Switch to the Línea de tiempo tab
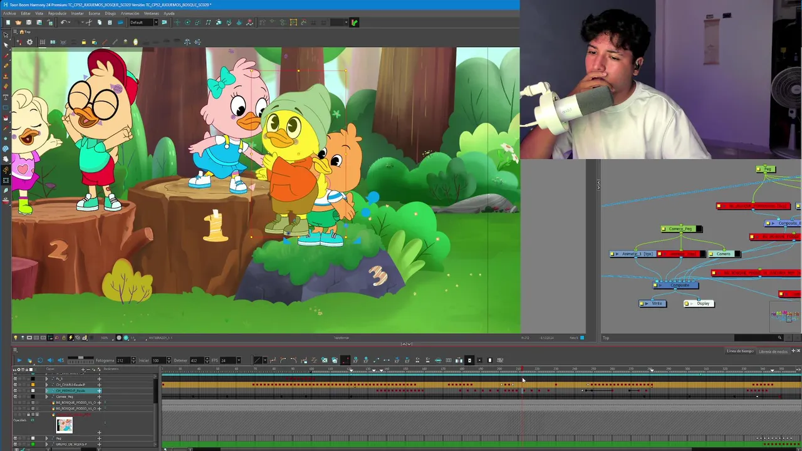Viewport: 802px width, 451px height. [x=740, y=351]
